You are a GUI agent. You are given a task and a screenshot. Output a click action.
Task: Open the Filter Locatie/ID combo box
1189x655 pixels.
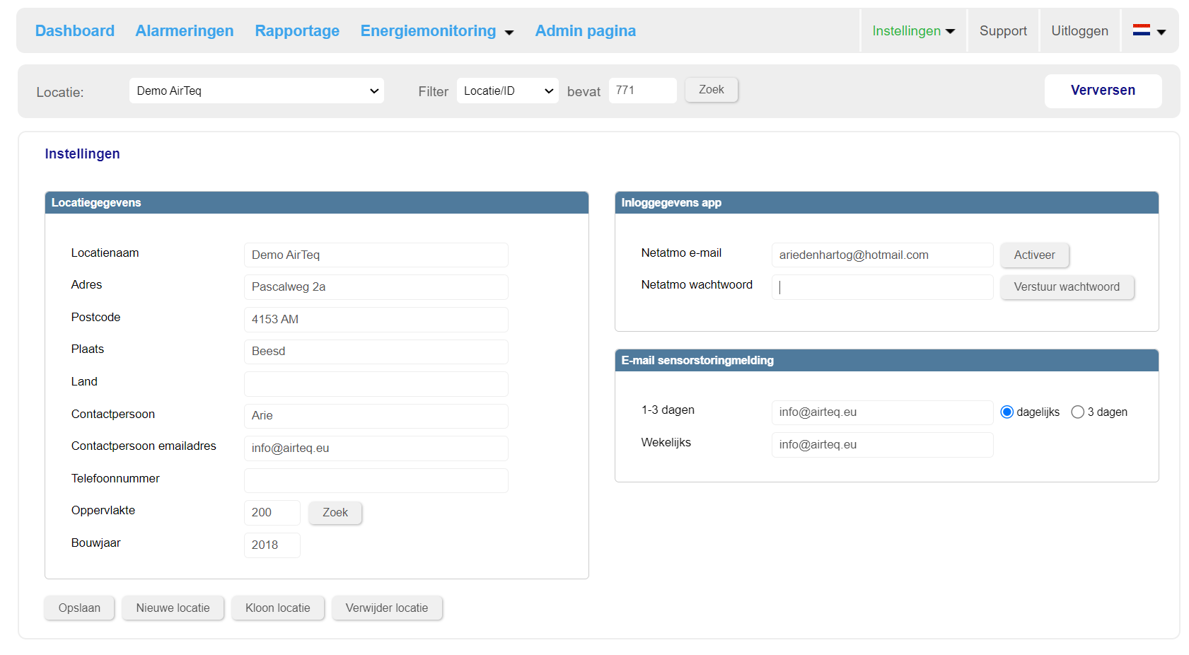point(507,91)
